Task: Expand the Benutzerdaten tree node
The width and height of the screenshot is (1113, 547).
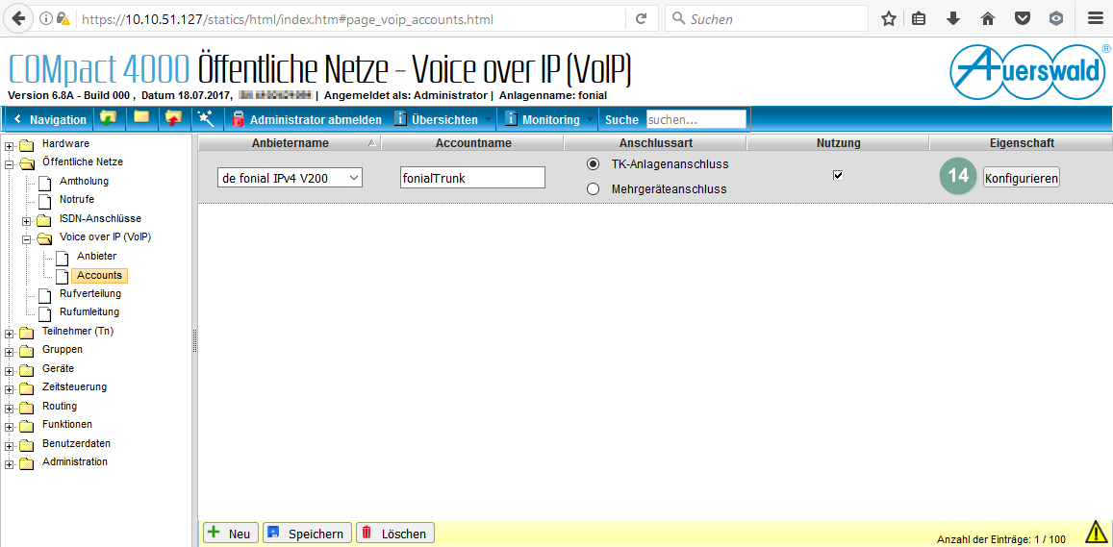Action: [x=10, y=447]
